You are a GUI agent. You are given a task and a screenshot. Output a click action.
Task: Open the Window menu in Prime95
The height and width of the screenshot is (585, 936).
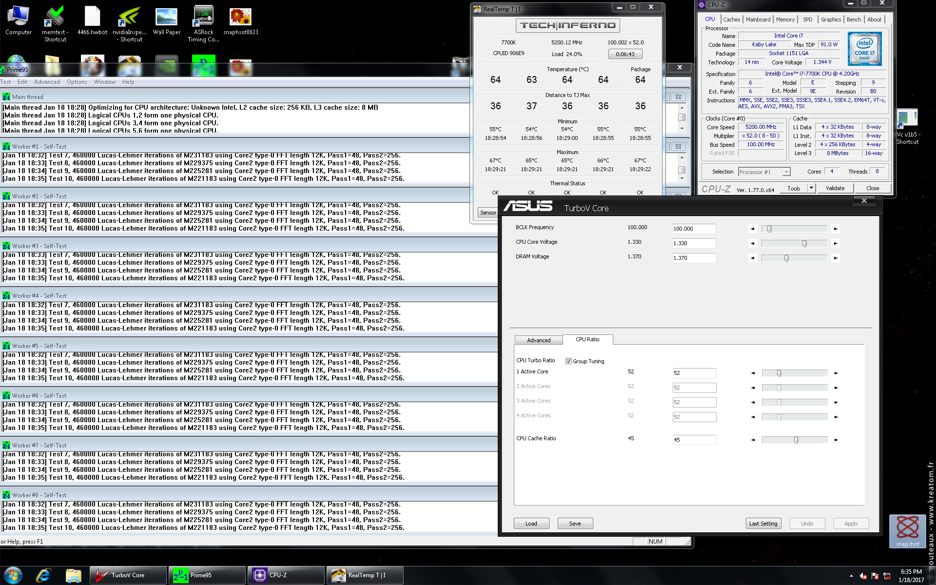[105, 82]
